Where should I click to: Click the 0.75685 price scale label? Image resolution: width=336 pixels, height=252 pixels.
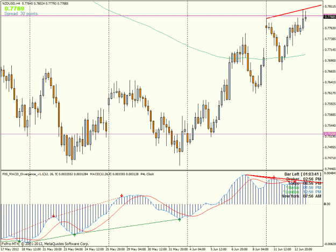pos(330,115)
